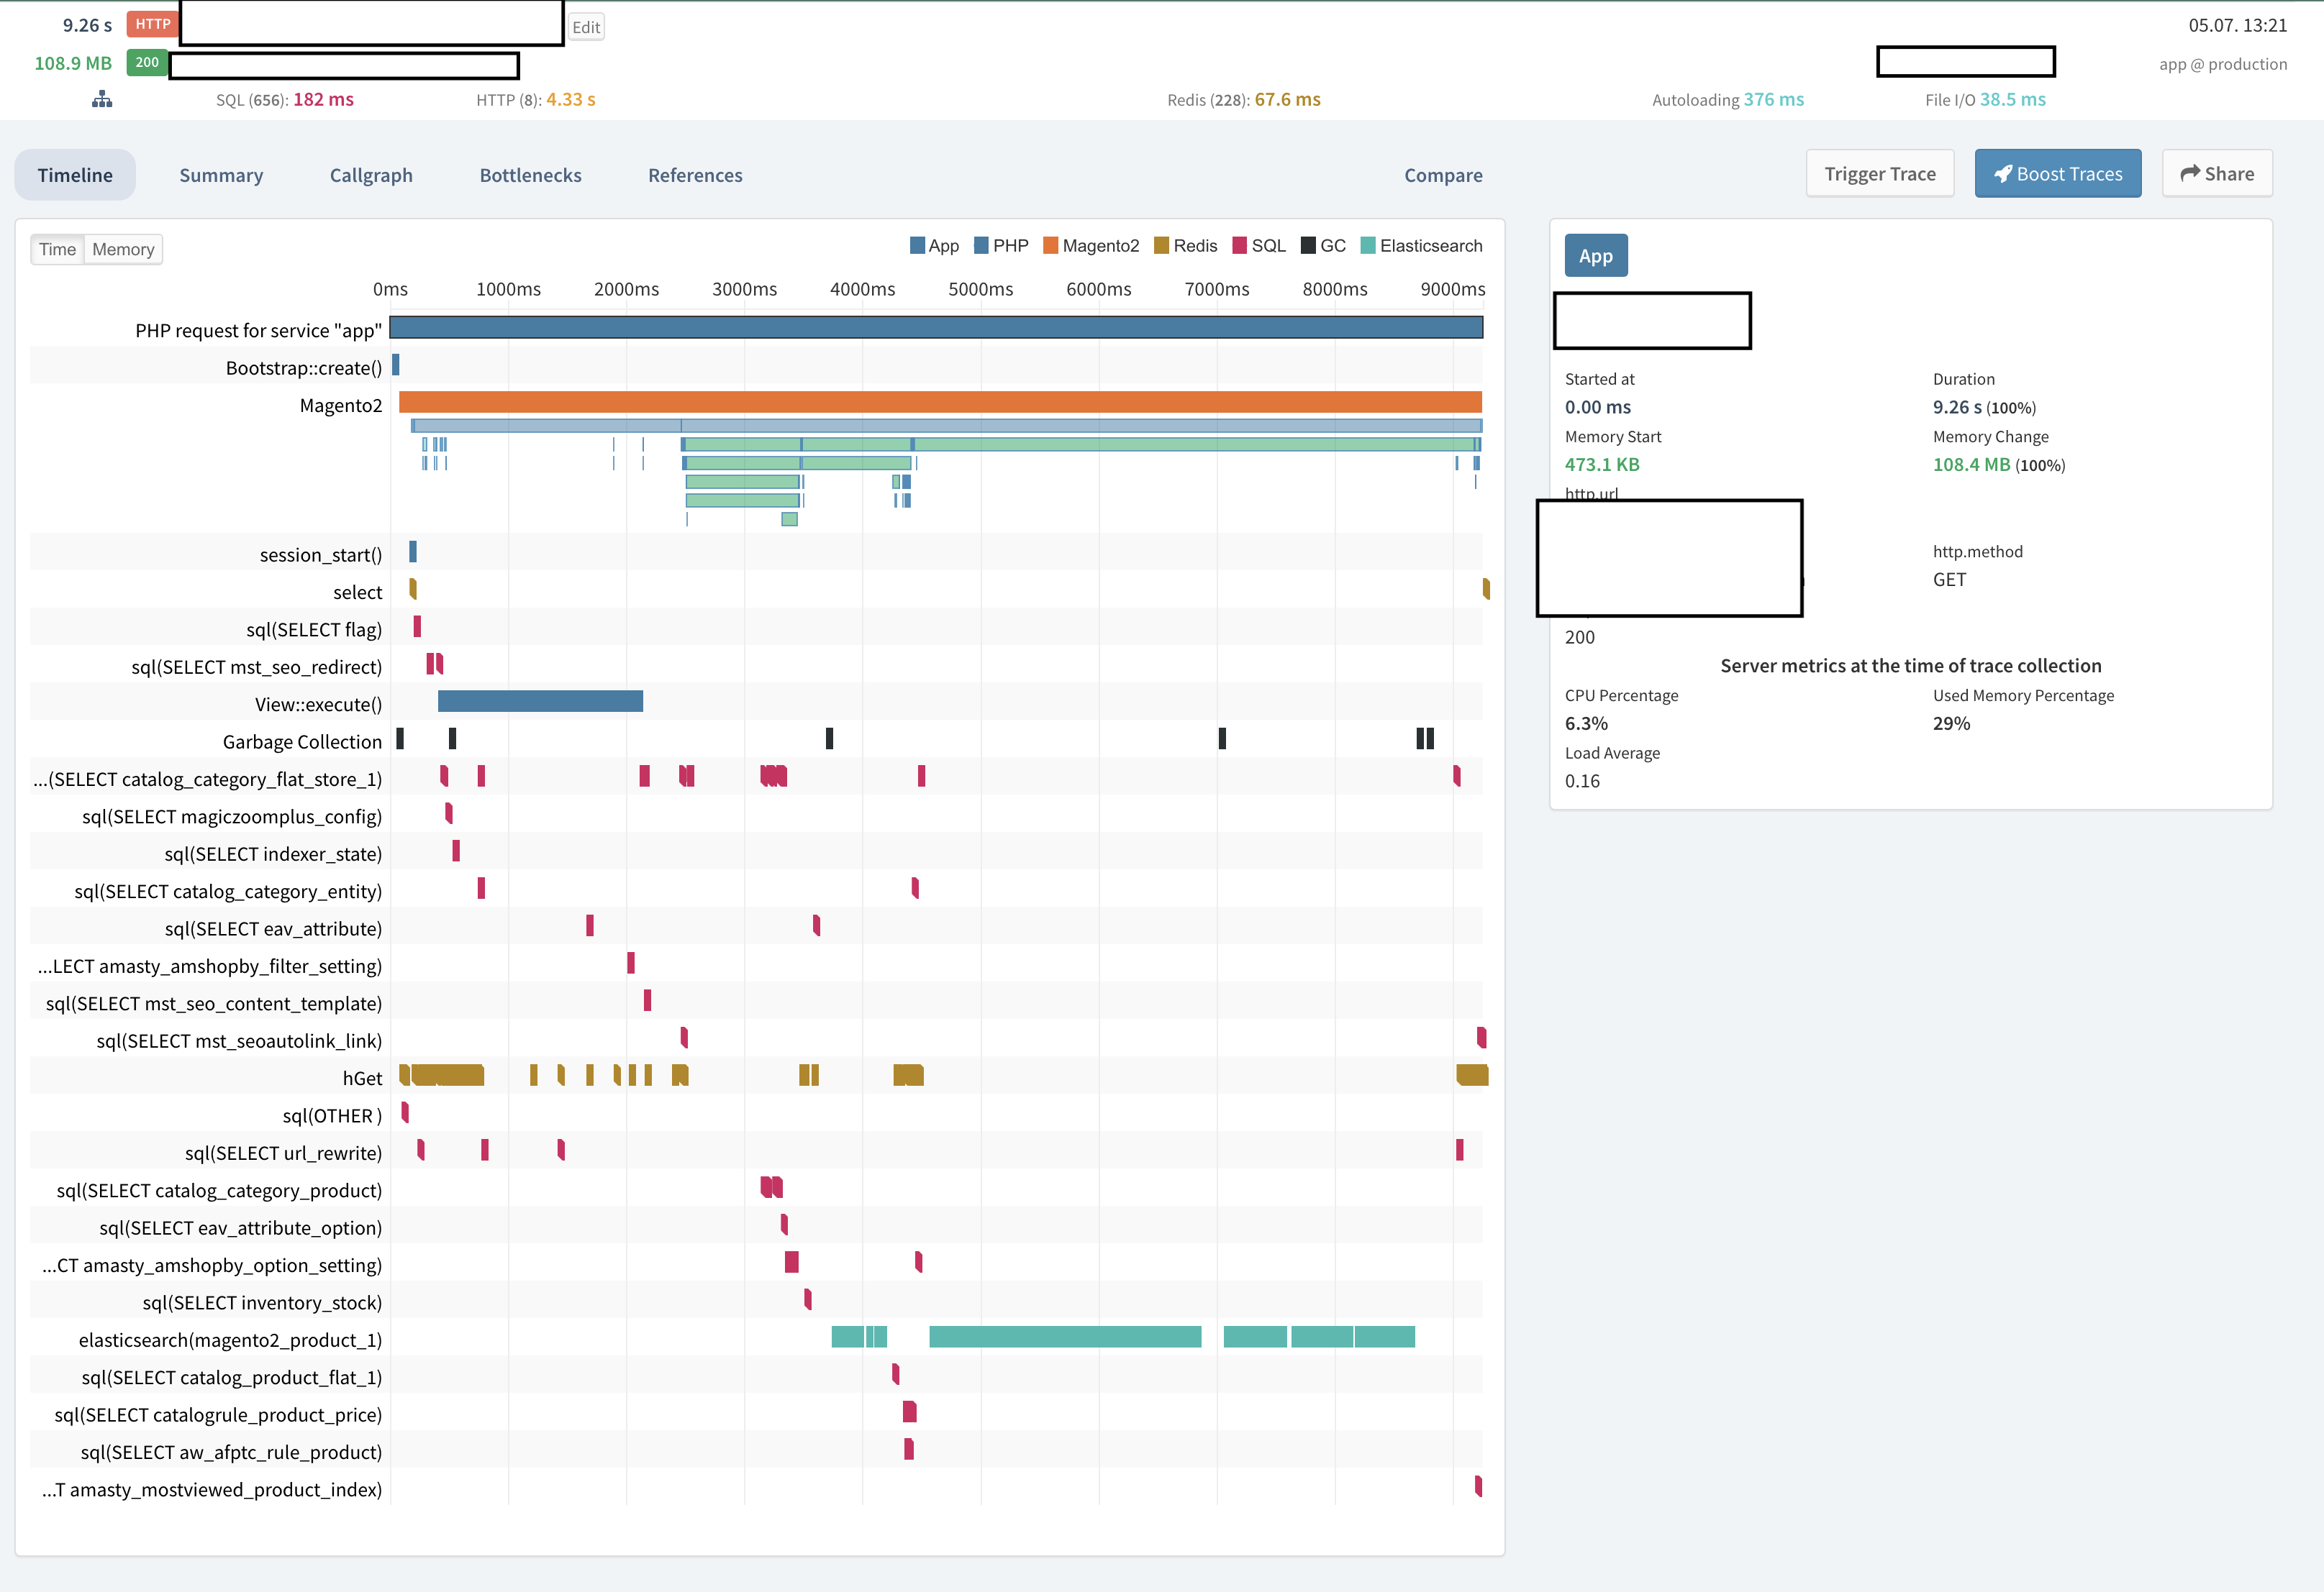Toggle the Time view button
The height and width of the screenshot is (1592, 2324).
(57, 249)
